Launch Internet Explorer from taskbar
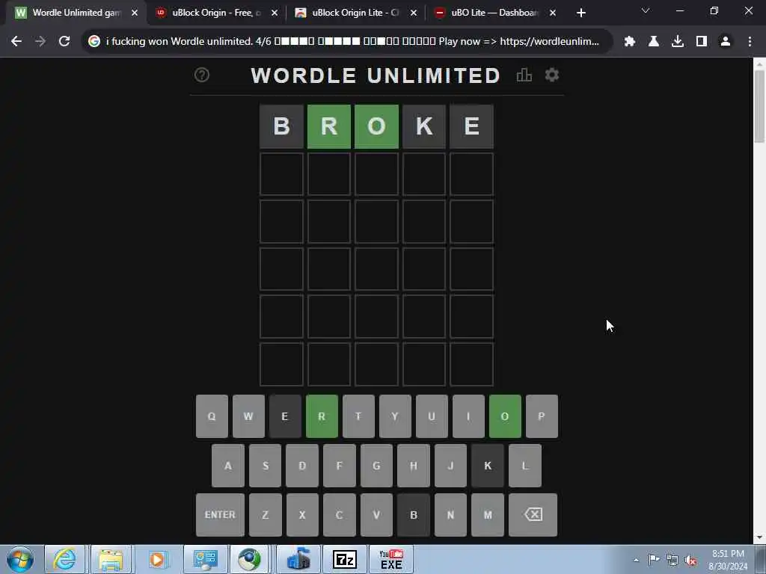 (64, 559)
